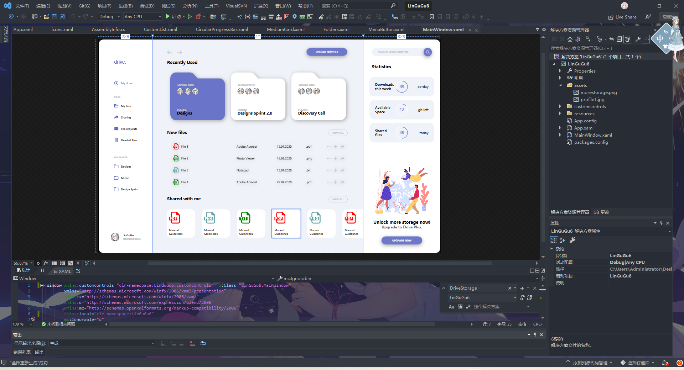
Task: Click the 选择存储库 status bar button
Action: (x=637, y=363)
